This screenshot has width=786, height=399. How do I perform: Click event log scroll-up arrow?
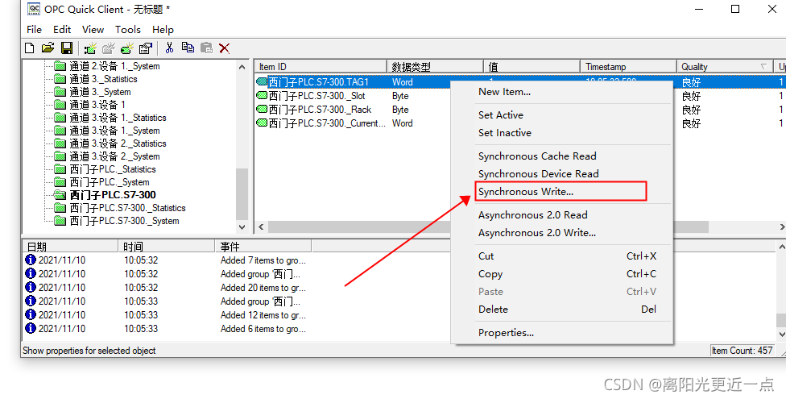point(781,247)
